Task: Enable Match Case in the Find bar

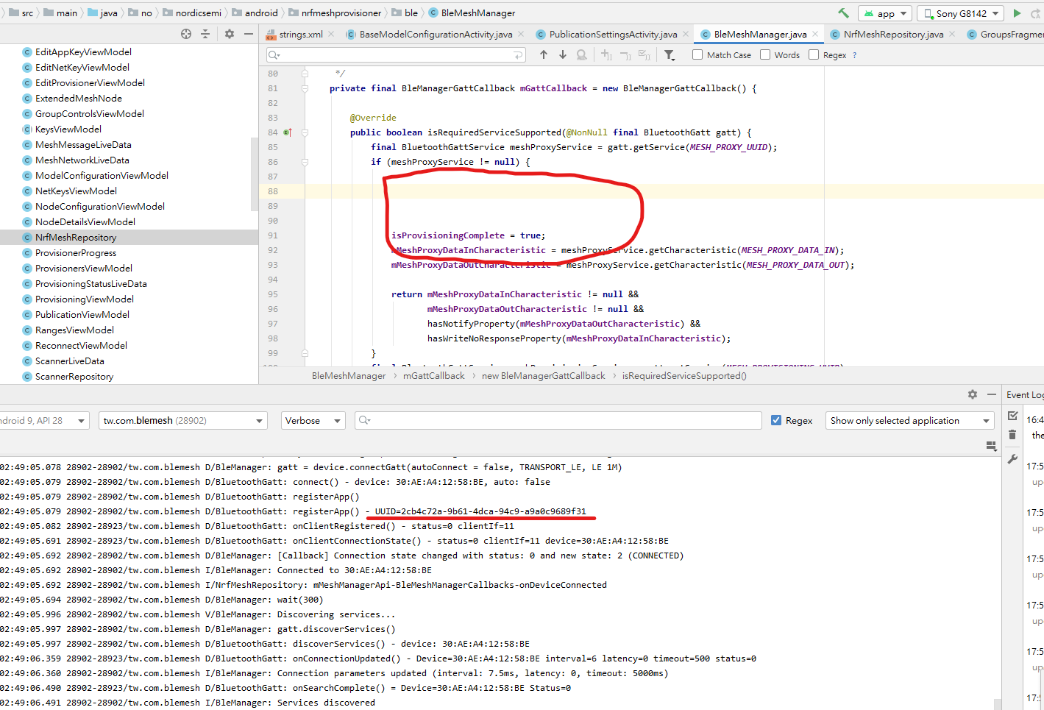Action: pyautogui.click(x=697, y=54)
